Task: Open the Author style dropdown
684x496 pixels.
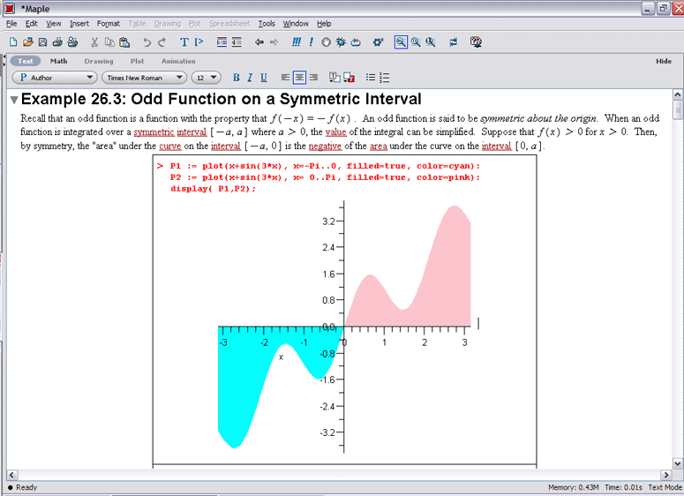Action: click(x=54, y=78)
